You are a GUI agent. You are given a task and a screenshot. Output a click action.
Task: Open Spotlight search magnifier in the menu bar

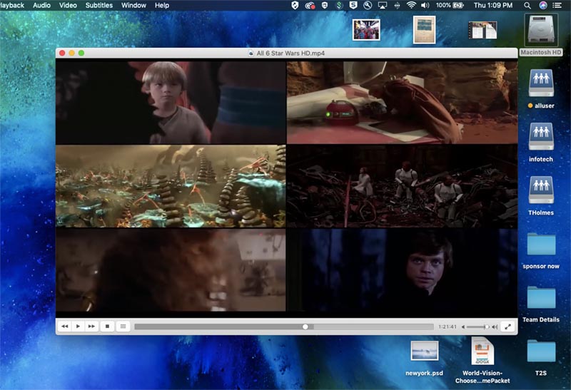coord(527,6)
